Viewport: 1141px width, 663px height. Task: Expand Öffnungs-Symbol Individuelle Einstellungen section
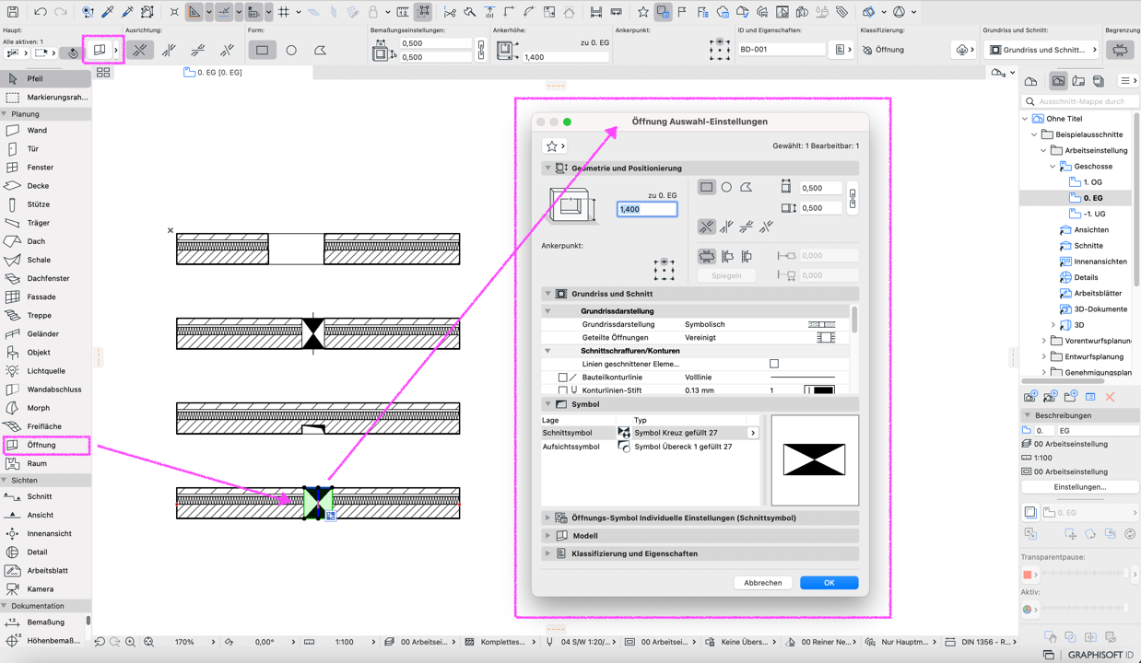pyautogui.click(x=547, y=518)
